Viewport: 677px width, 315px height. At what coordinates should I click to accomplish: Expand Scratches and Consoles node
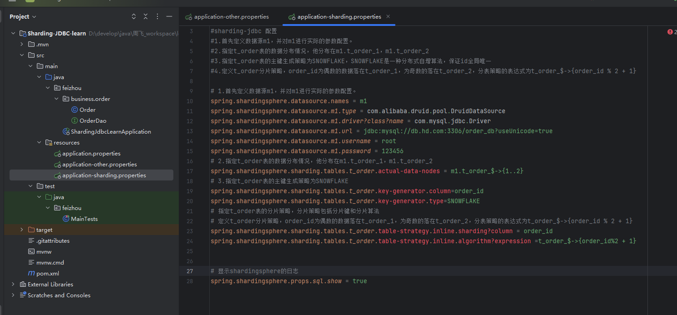pos(13,295)
